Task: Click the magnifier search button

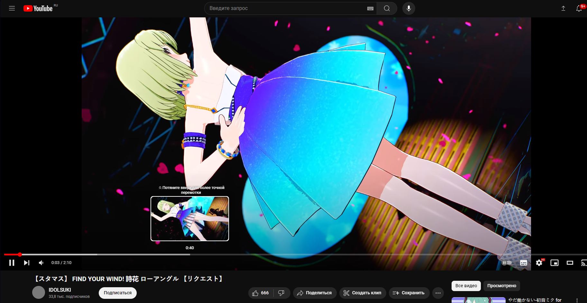Action: point(387,8)
